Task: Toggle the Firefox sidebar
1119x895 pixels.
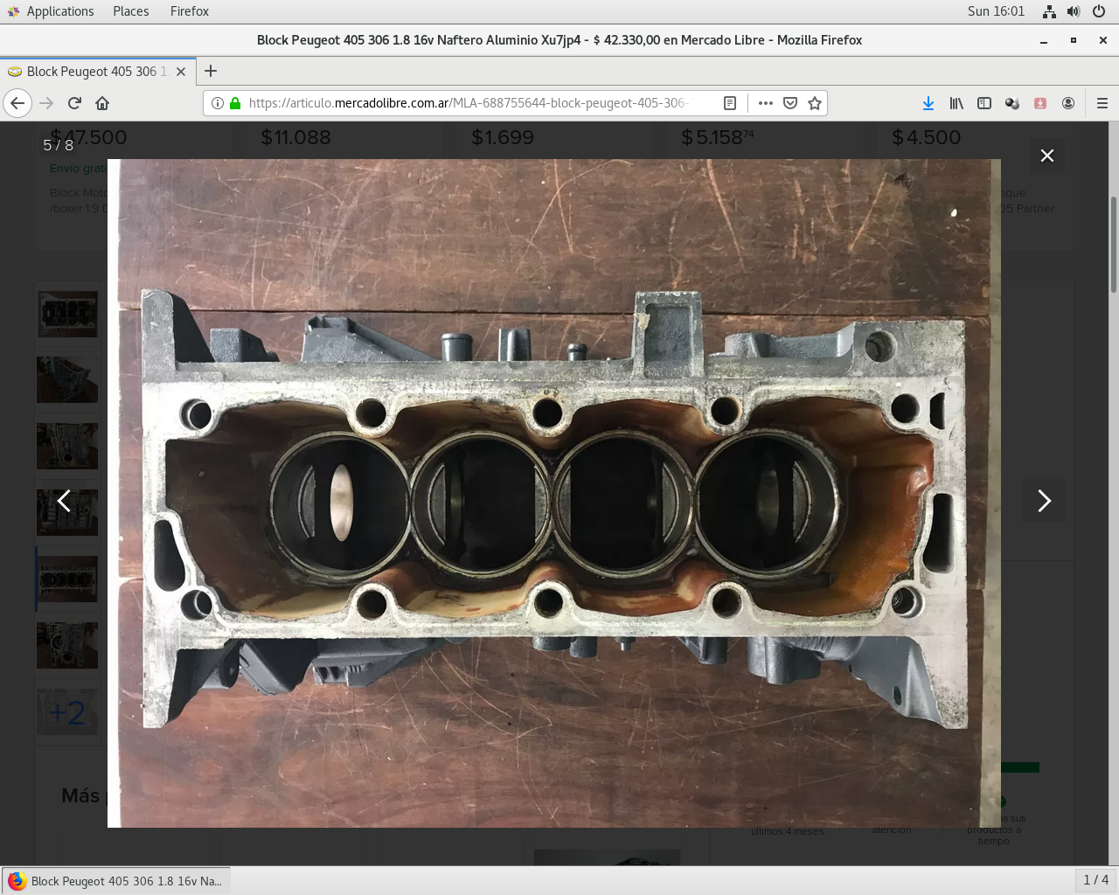Action: [984, 103]
